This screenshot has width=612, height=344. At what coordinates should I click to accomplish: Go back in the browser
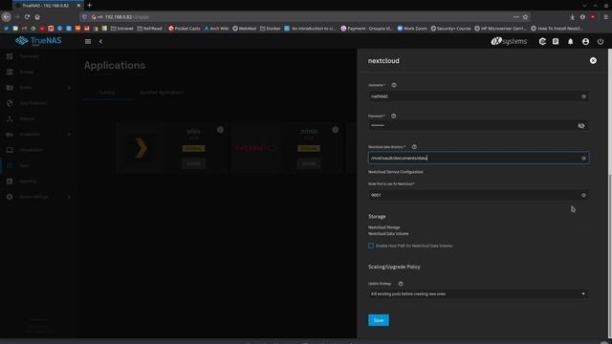pos(7,17)
